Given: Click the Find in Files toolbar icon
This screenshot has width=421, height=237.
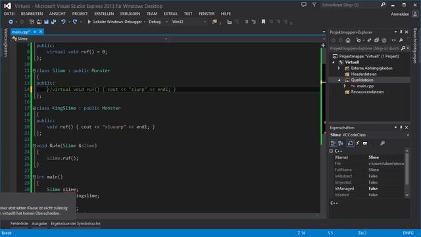Looking at the screenshot, I should pyautogui.click(x=214, y=22).
